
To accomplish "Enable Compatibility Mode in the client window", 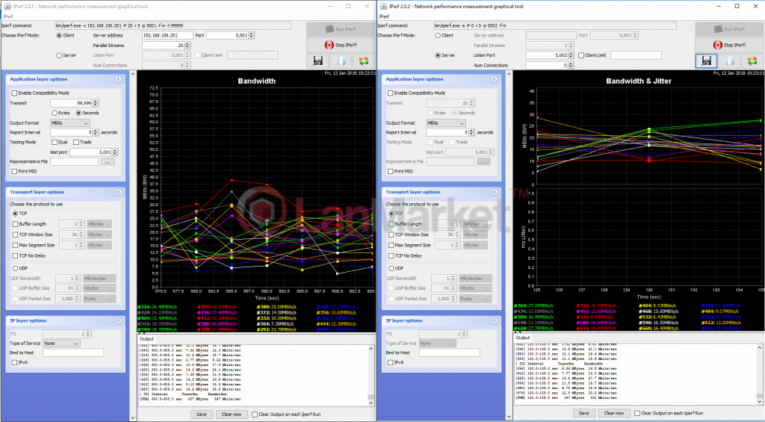I will click(15, 93).
